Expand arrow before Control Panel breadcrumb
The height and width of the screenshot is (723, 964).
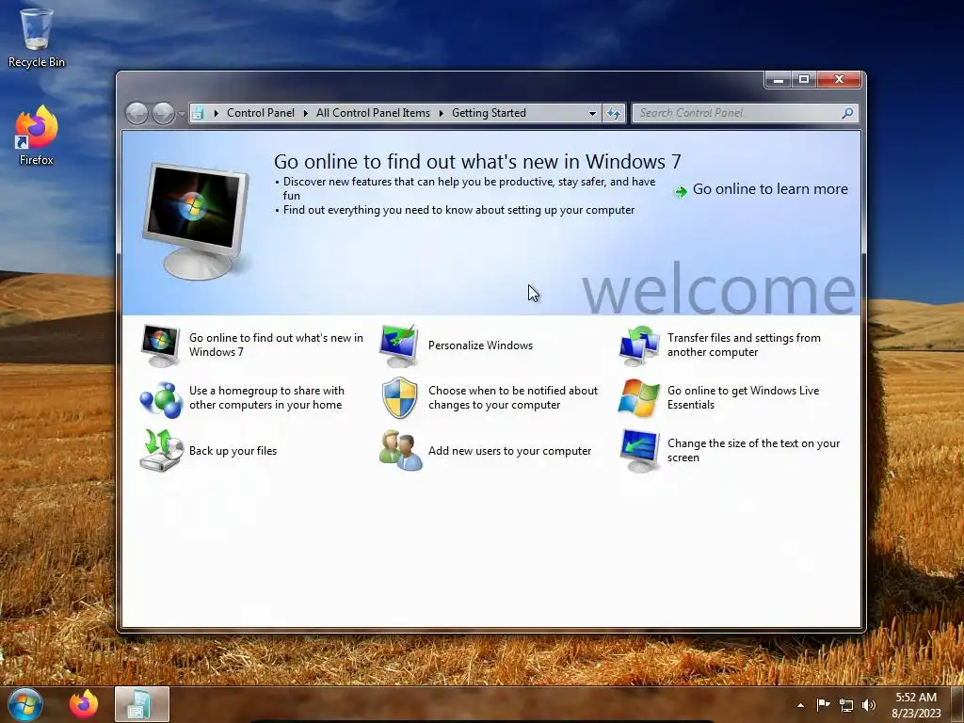(x=216, y=113)
